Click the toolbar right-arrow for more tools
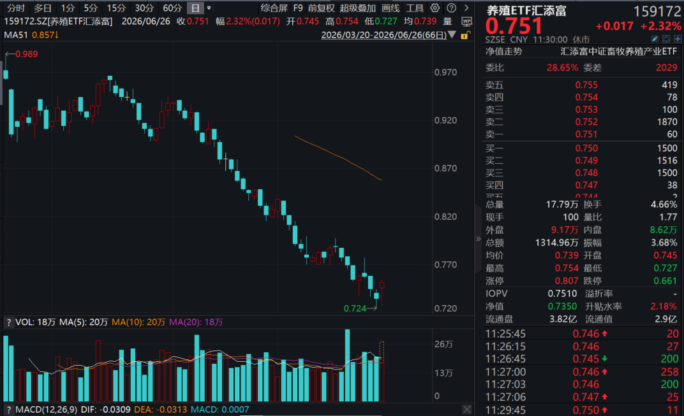The width and height of the screenshot is (684, 416). (x=466, y=8)
